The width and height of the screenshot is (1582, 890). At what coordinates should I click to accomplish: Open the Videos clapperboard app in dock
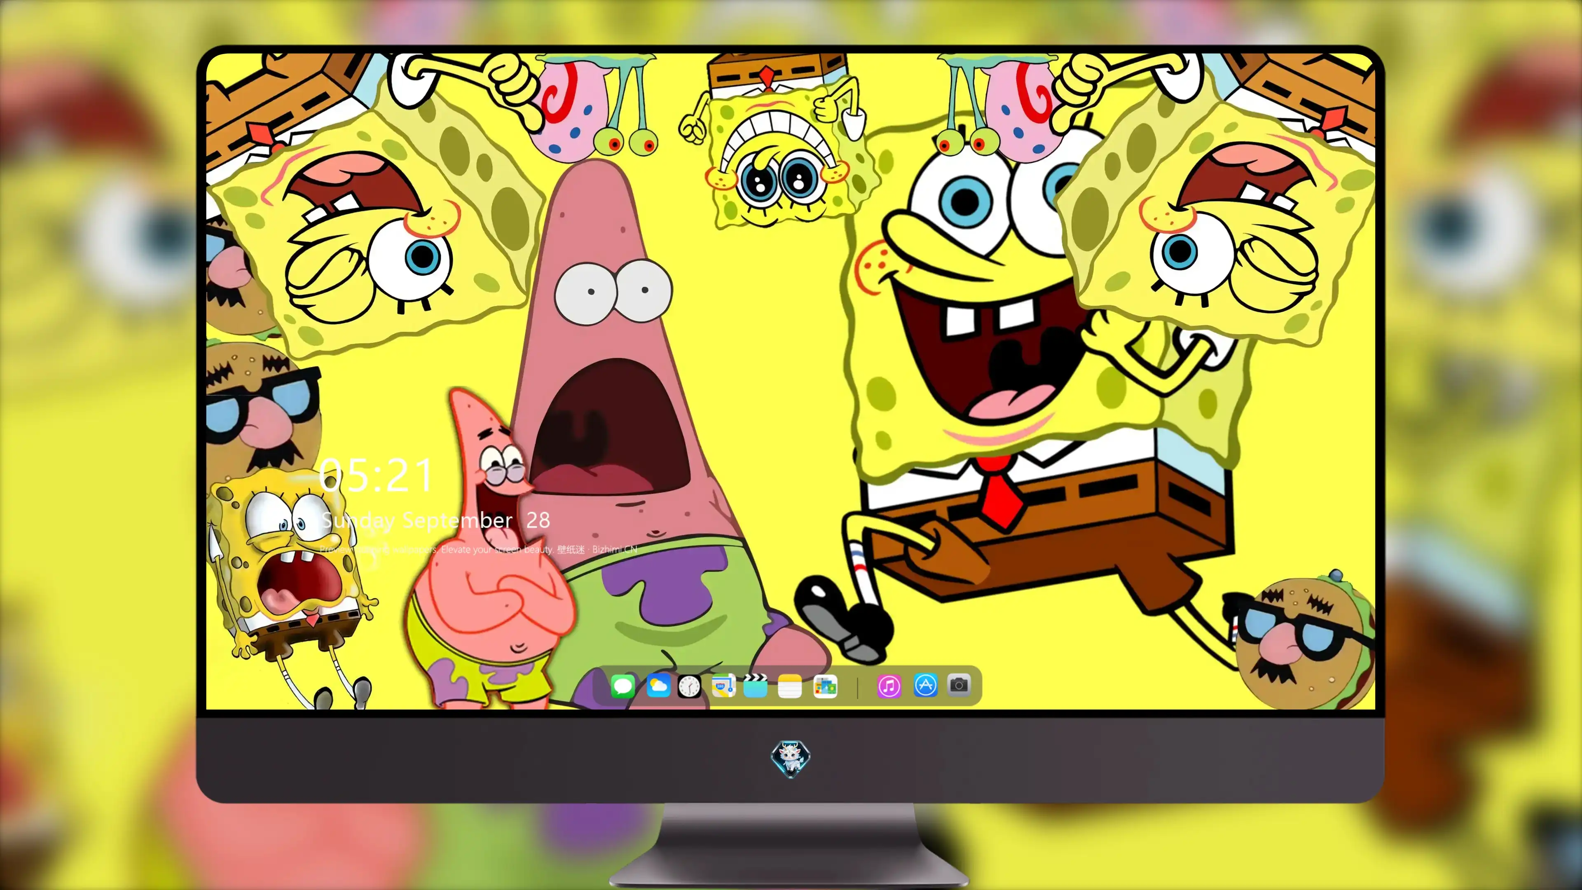click(756, 686)
